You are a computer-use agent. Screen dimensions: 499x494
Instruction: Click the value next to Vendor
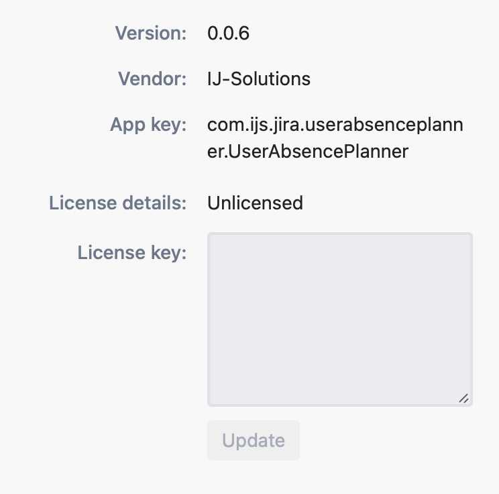pos(259,79)
